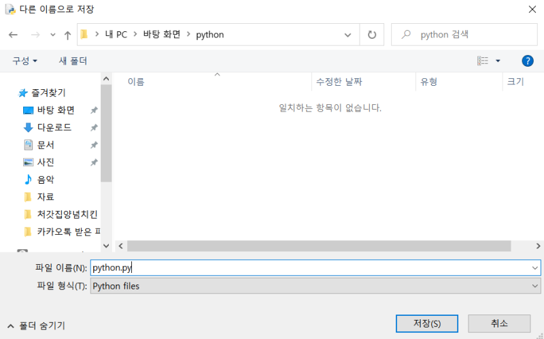Viewport: 544px width, 339px height.
Task: Expand the file name dropdown arrow
Action: pos(534,268)
